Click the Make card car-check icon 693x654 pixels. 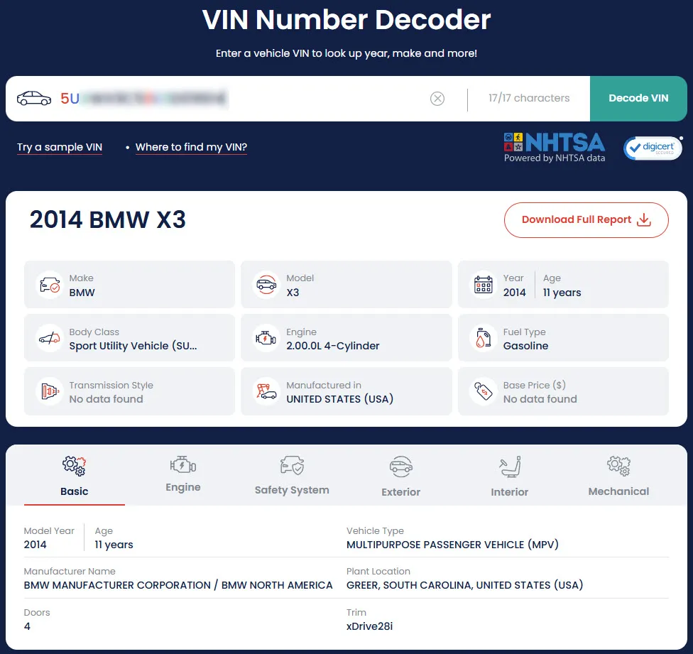pos(50,285)
